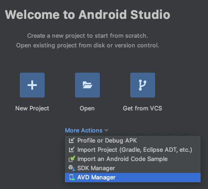Open the More Actions dropdown link
Screen dimensions: 208x189
click(x=84, y=130)
